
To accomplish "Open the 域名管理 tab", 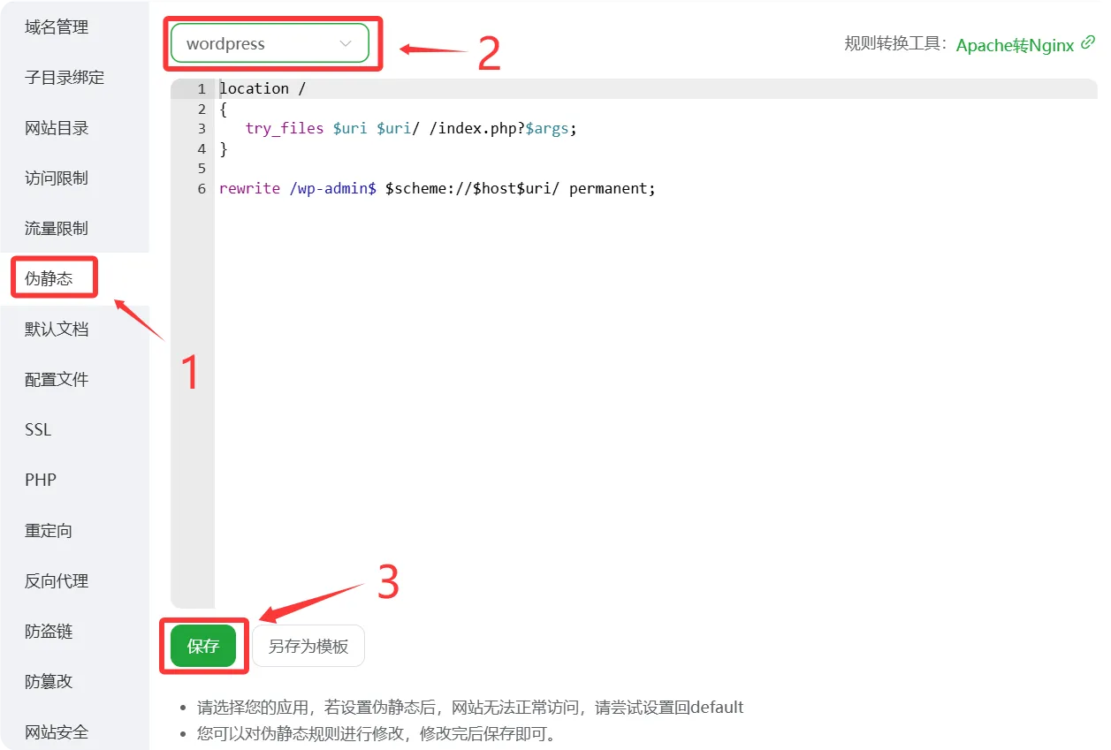I will click(57, 27).
